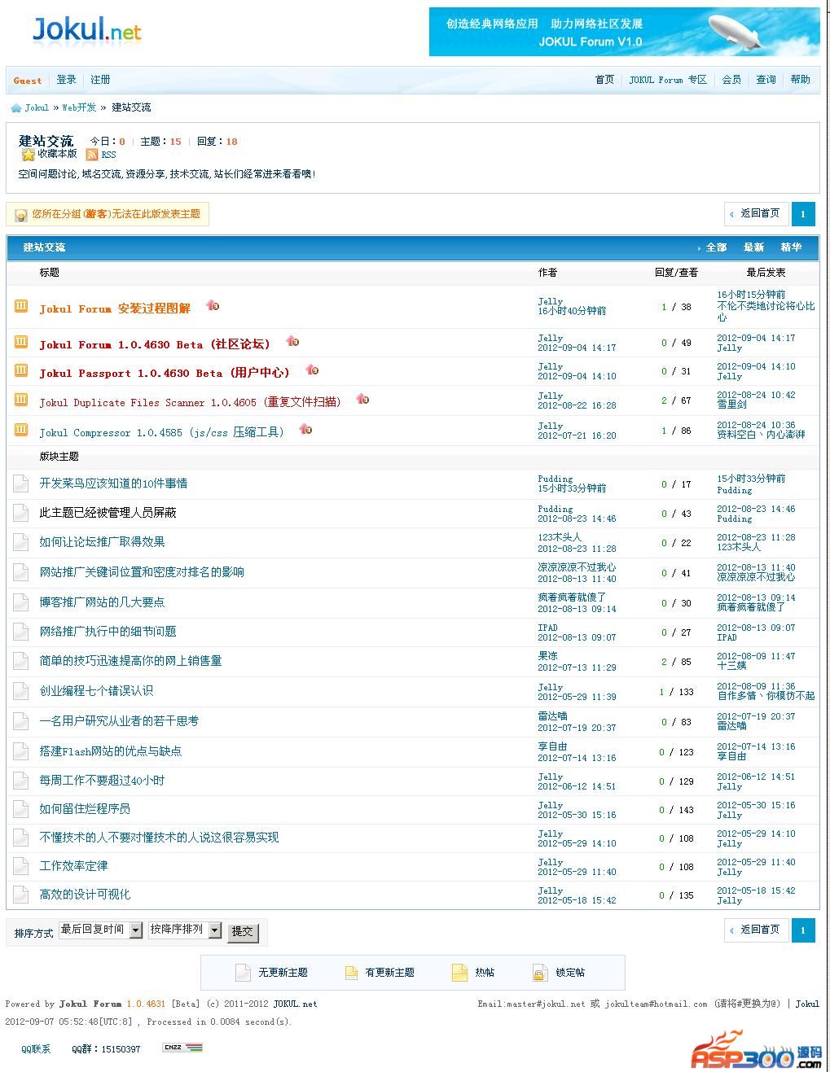830x1072 pixels.
Task: Click author Pudding of 开发菜鸟 thread
Action: pyautogui.click(x=556, y=479)
